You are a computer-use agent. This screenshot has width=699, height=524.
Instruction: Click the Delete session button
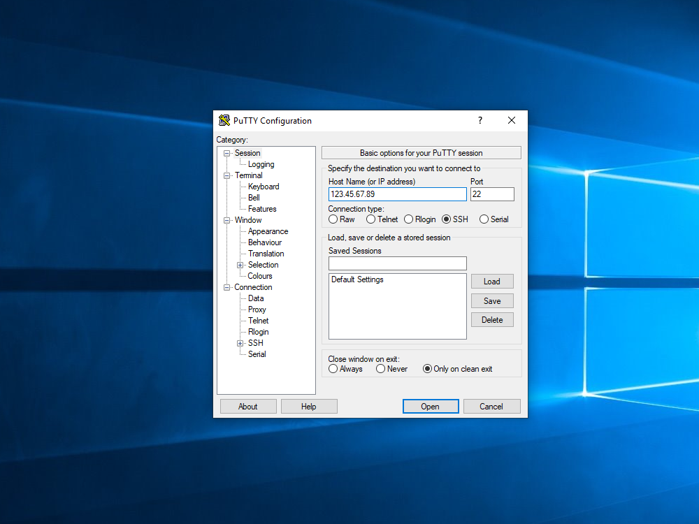click(492, 320)
